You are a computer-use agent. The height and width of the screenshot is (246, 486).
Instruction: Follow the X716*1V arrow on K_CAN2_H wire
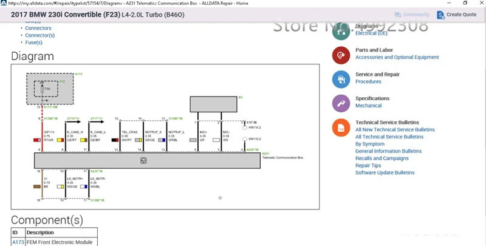point(74,121)
